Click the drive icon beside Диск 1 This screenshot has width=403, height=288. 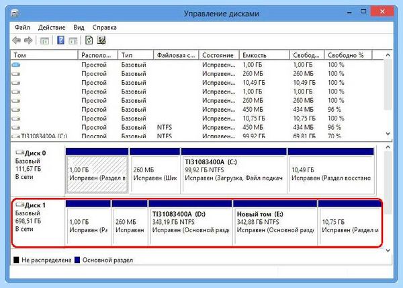19,205
